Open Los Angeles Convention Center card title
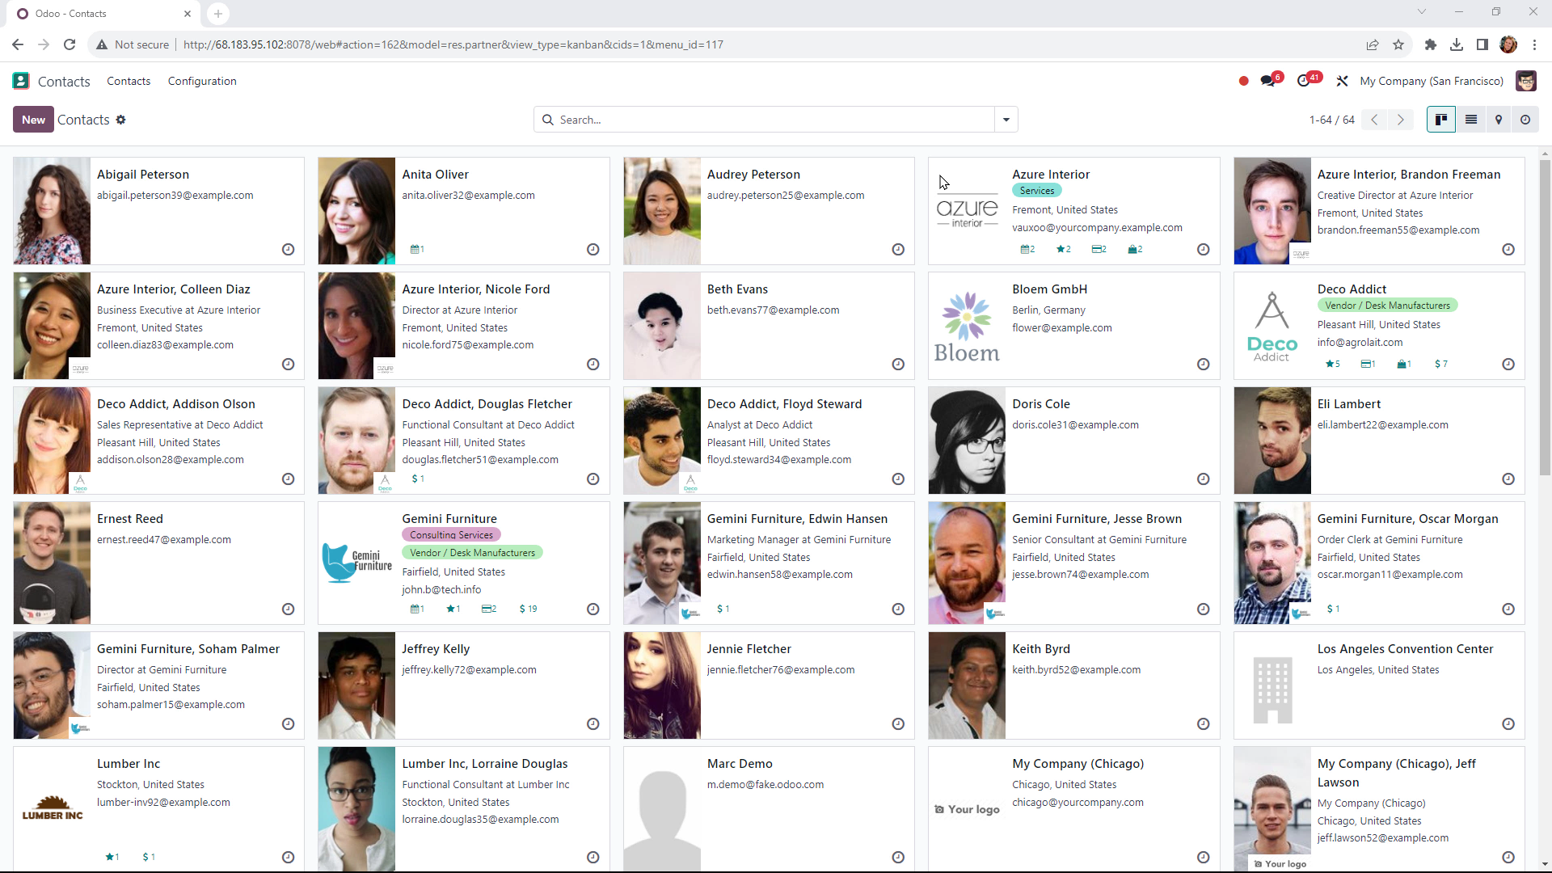The width and height of the screenshot is (1552, 873). [x=1405, y=649]
